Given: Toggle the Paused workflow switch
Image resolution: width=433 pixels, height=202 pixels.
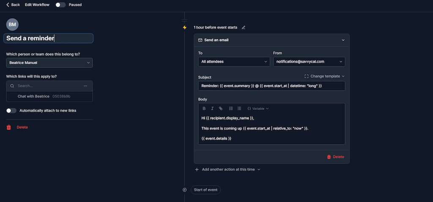Looking at the screenshot, I should click(x=61, y=5).
